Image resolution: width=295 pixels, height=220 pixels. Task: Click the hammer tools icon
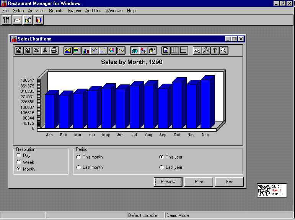[x=215, y=50]
